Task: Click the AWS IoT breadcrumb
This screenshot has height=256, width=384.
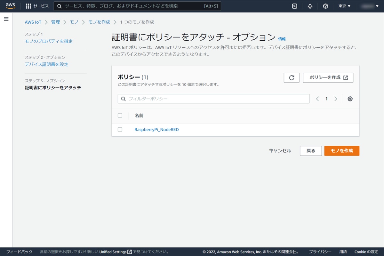Action: coord(33,22)
